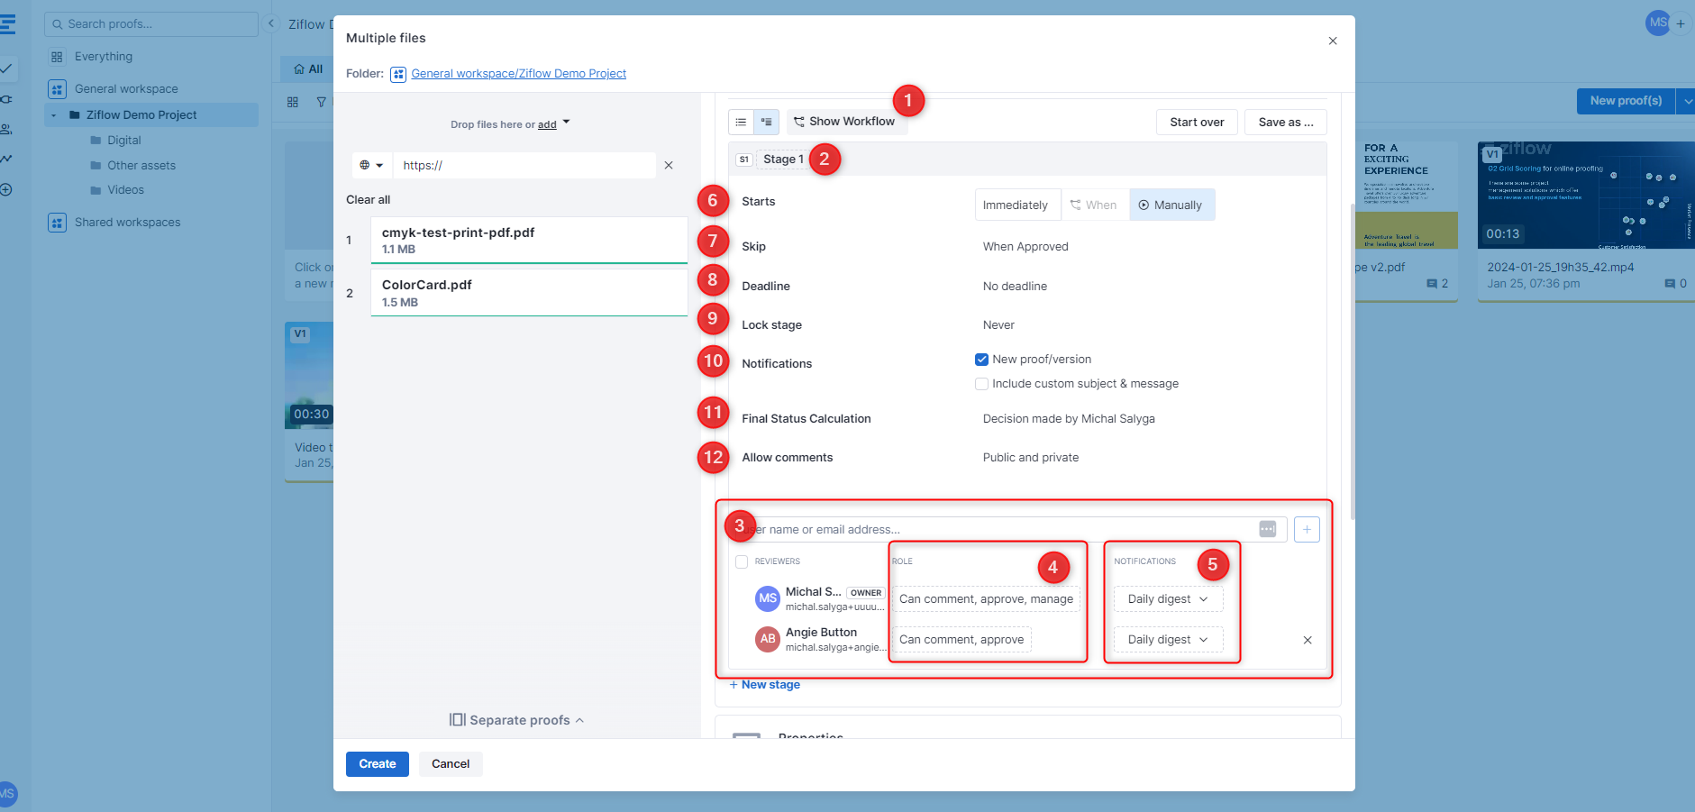The image size is (1695, 812).
Task: Click the Cancel button
Action: point(451,764)
